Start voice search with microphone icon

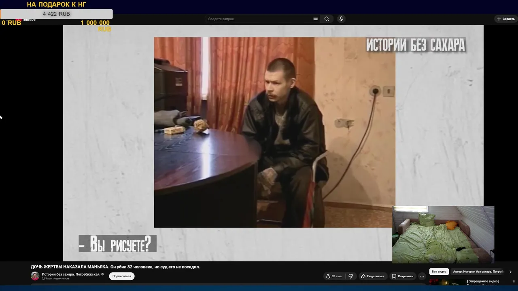pyautogui.click(x=341, y=19)
